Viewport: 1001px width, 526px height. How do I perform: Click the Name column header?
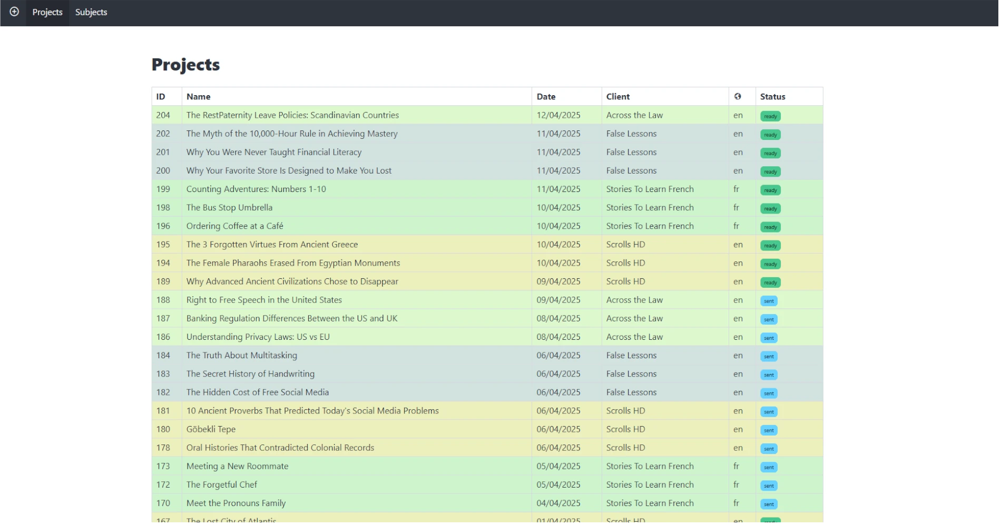tap(198, 97)
